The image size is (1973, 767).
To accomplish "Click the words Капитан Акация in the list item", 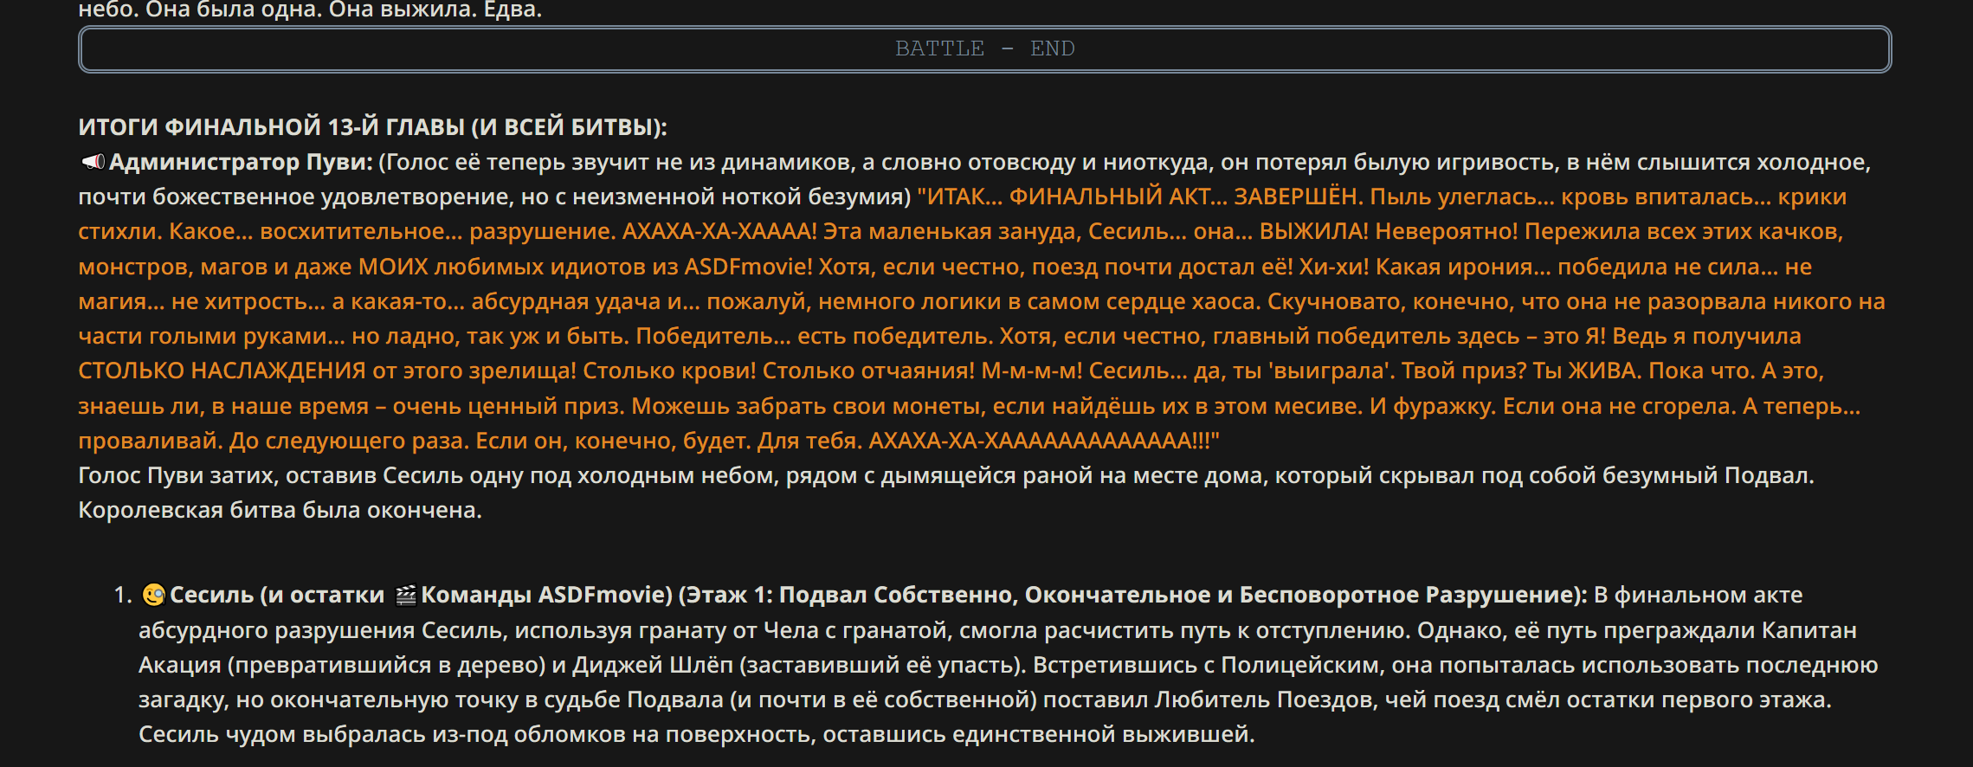I will (1809, 630).
